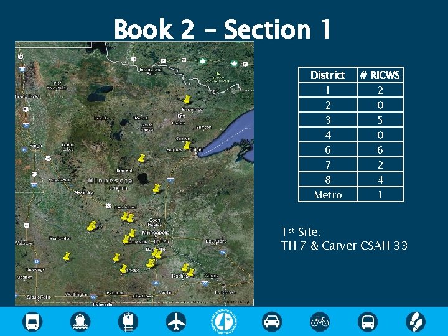448x336 pixels.
Task: Click the Brainerd label on the map
Action: pyautogui.click(x=124, y=170)
